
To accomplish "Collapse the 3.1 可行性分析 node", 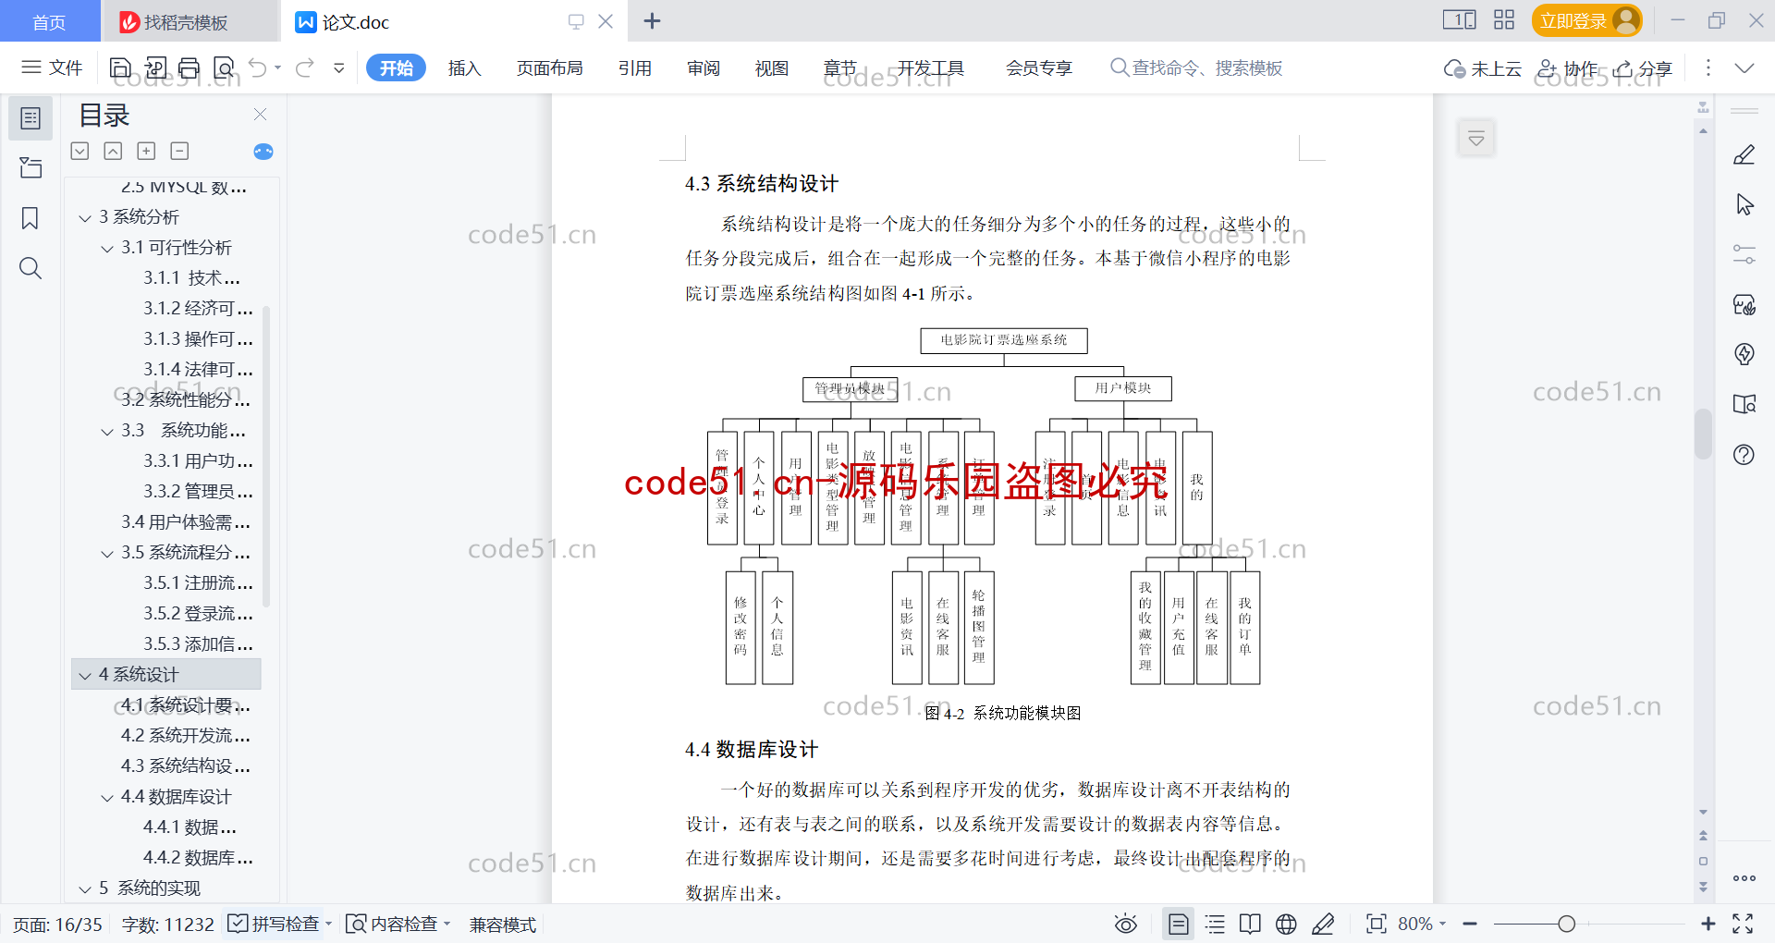I will (107, 249).
